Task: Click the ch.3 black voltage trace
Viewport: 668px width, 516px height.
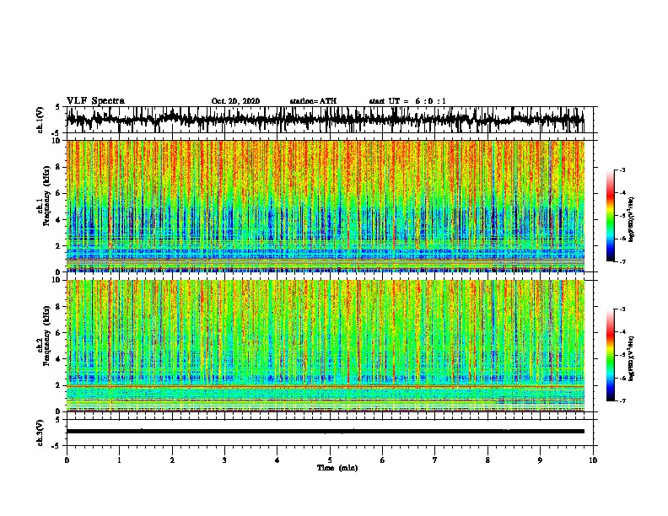Action: (326, 432)
